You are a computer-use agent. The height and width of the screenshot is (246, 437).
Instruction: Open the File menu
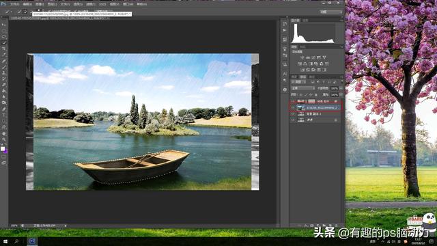point(14,4)
